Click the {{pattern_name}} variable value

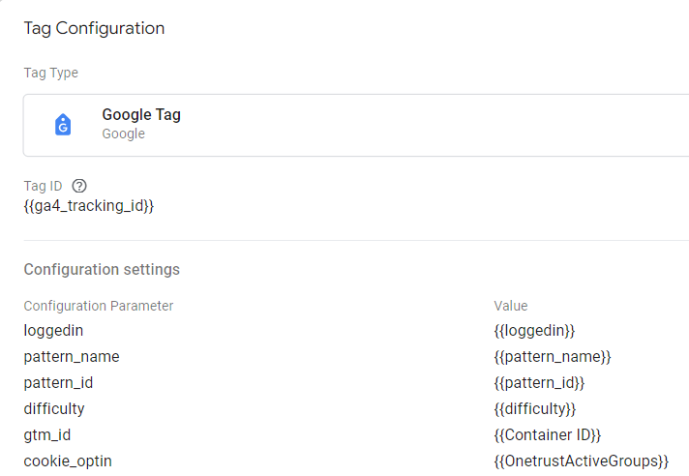553,357
